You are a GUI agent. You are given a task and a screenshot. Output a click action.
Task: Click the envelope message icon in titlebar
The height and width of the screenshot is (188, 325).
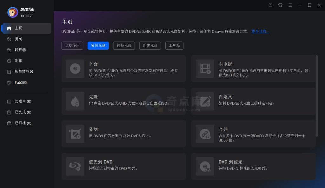[x=270, y=5]
